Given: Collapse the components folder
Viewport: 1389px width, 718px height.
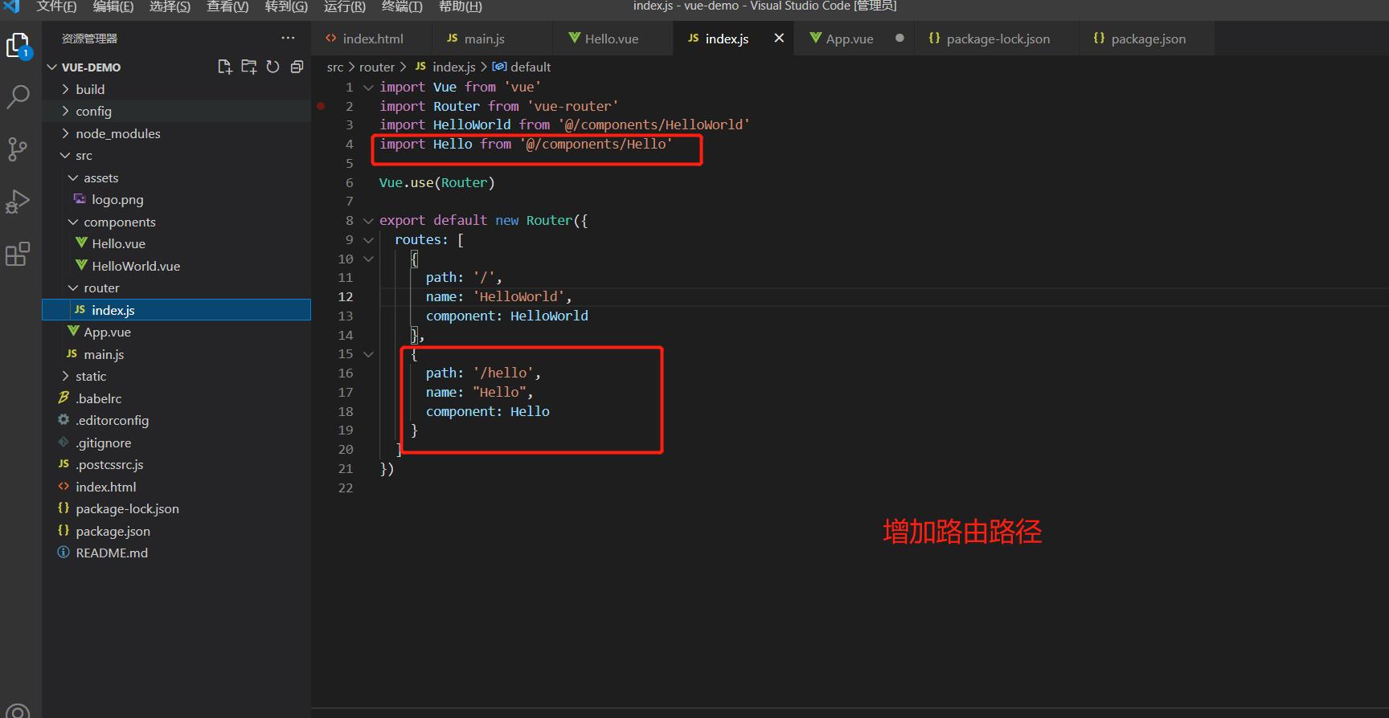Looking at the screenshot, I should pyautogui.click(x=73, y=222).
